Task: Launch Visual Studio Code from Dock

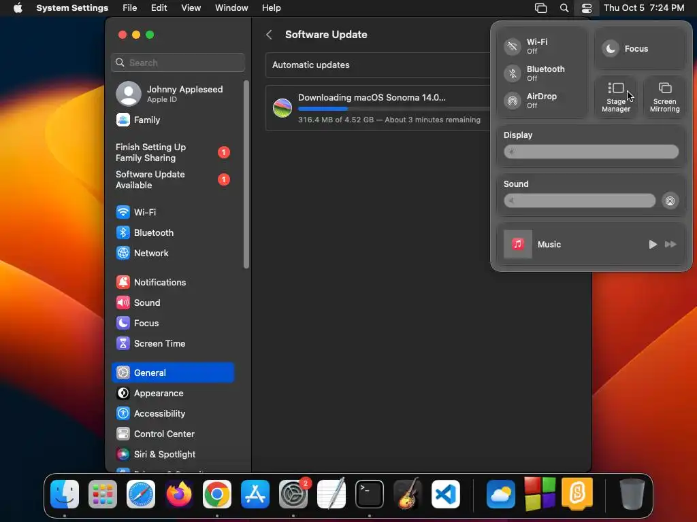Action: coord(446,494)
